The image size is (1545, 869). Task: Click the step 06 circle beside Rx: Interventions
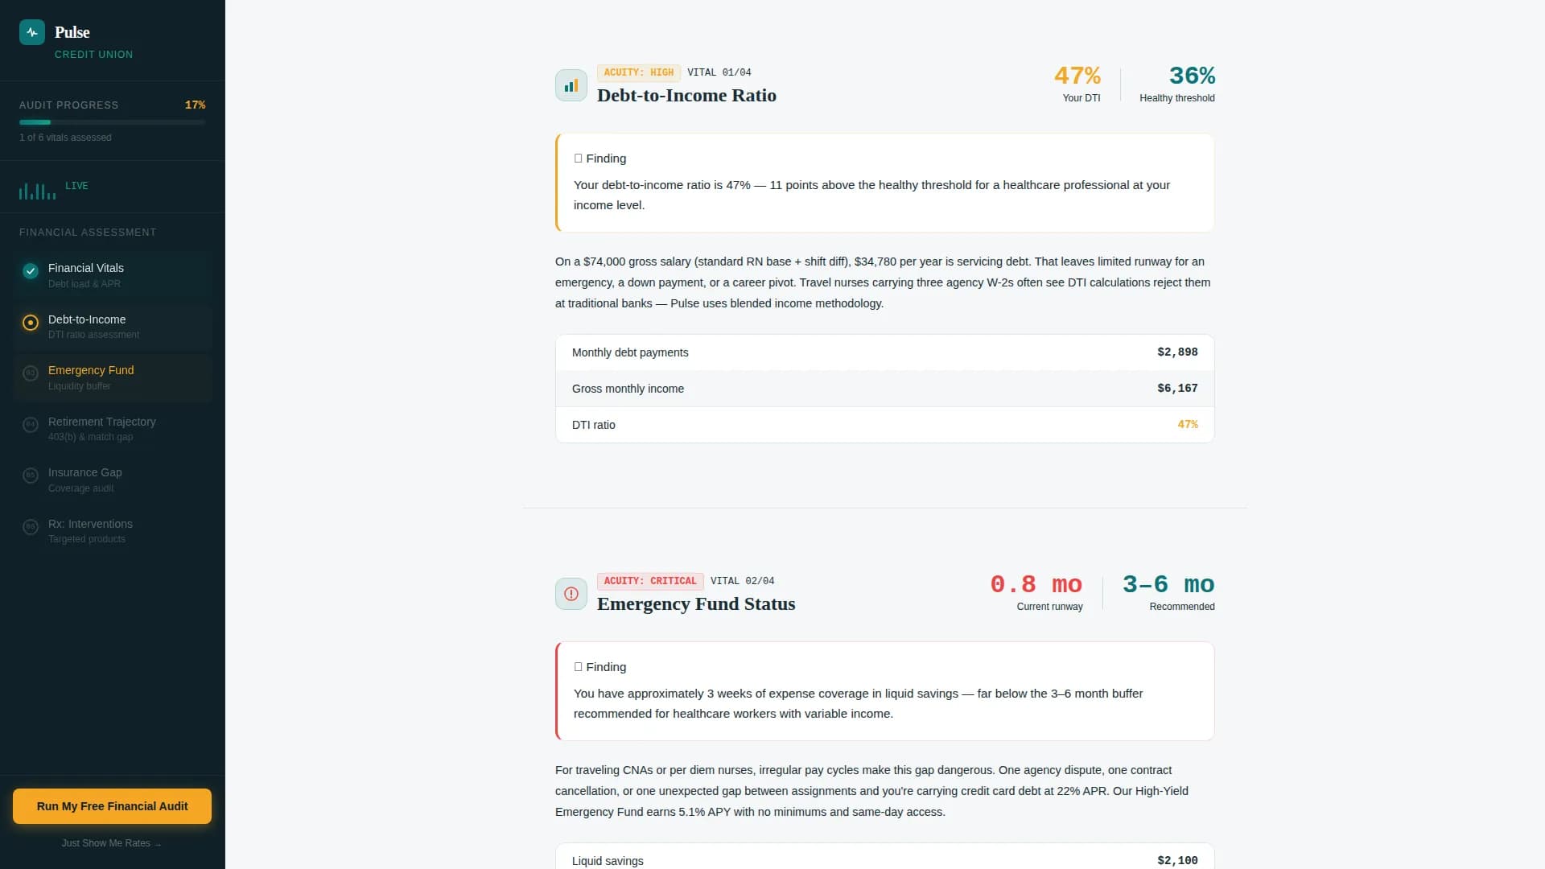(x=30, y=527)
